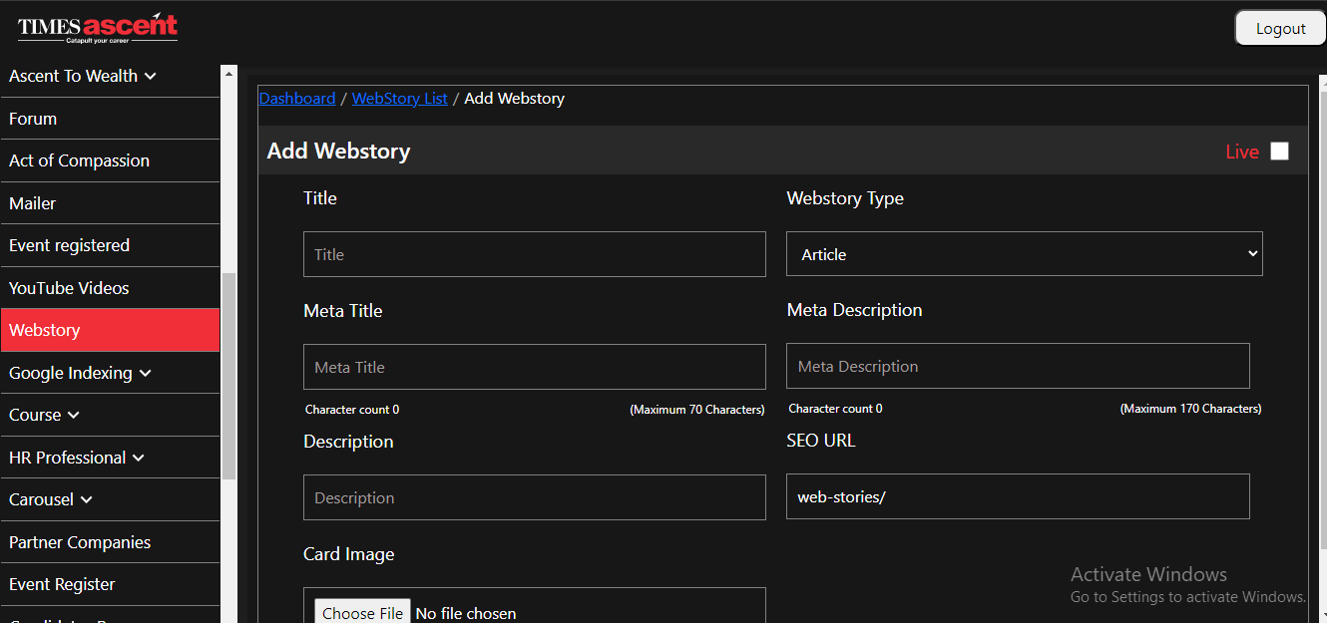Open Partner Companies in sidebar

(110, 542)
